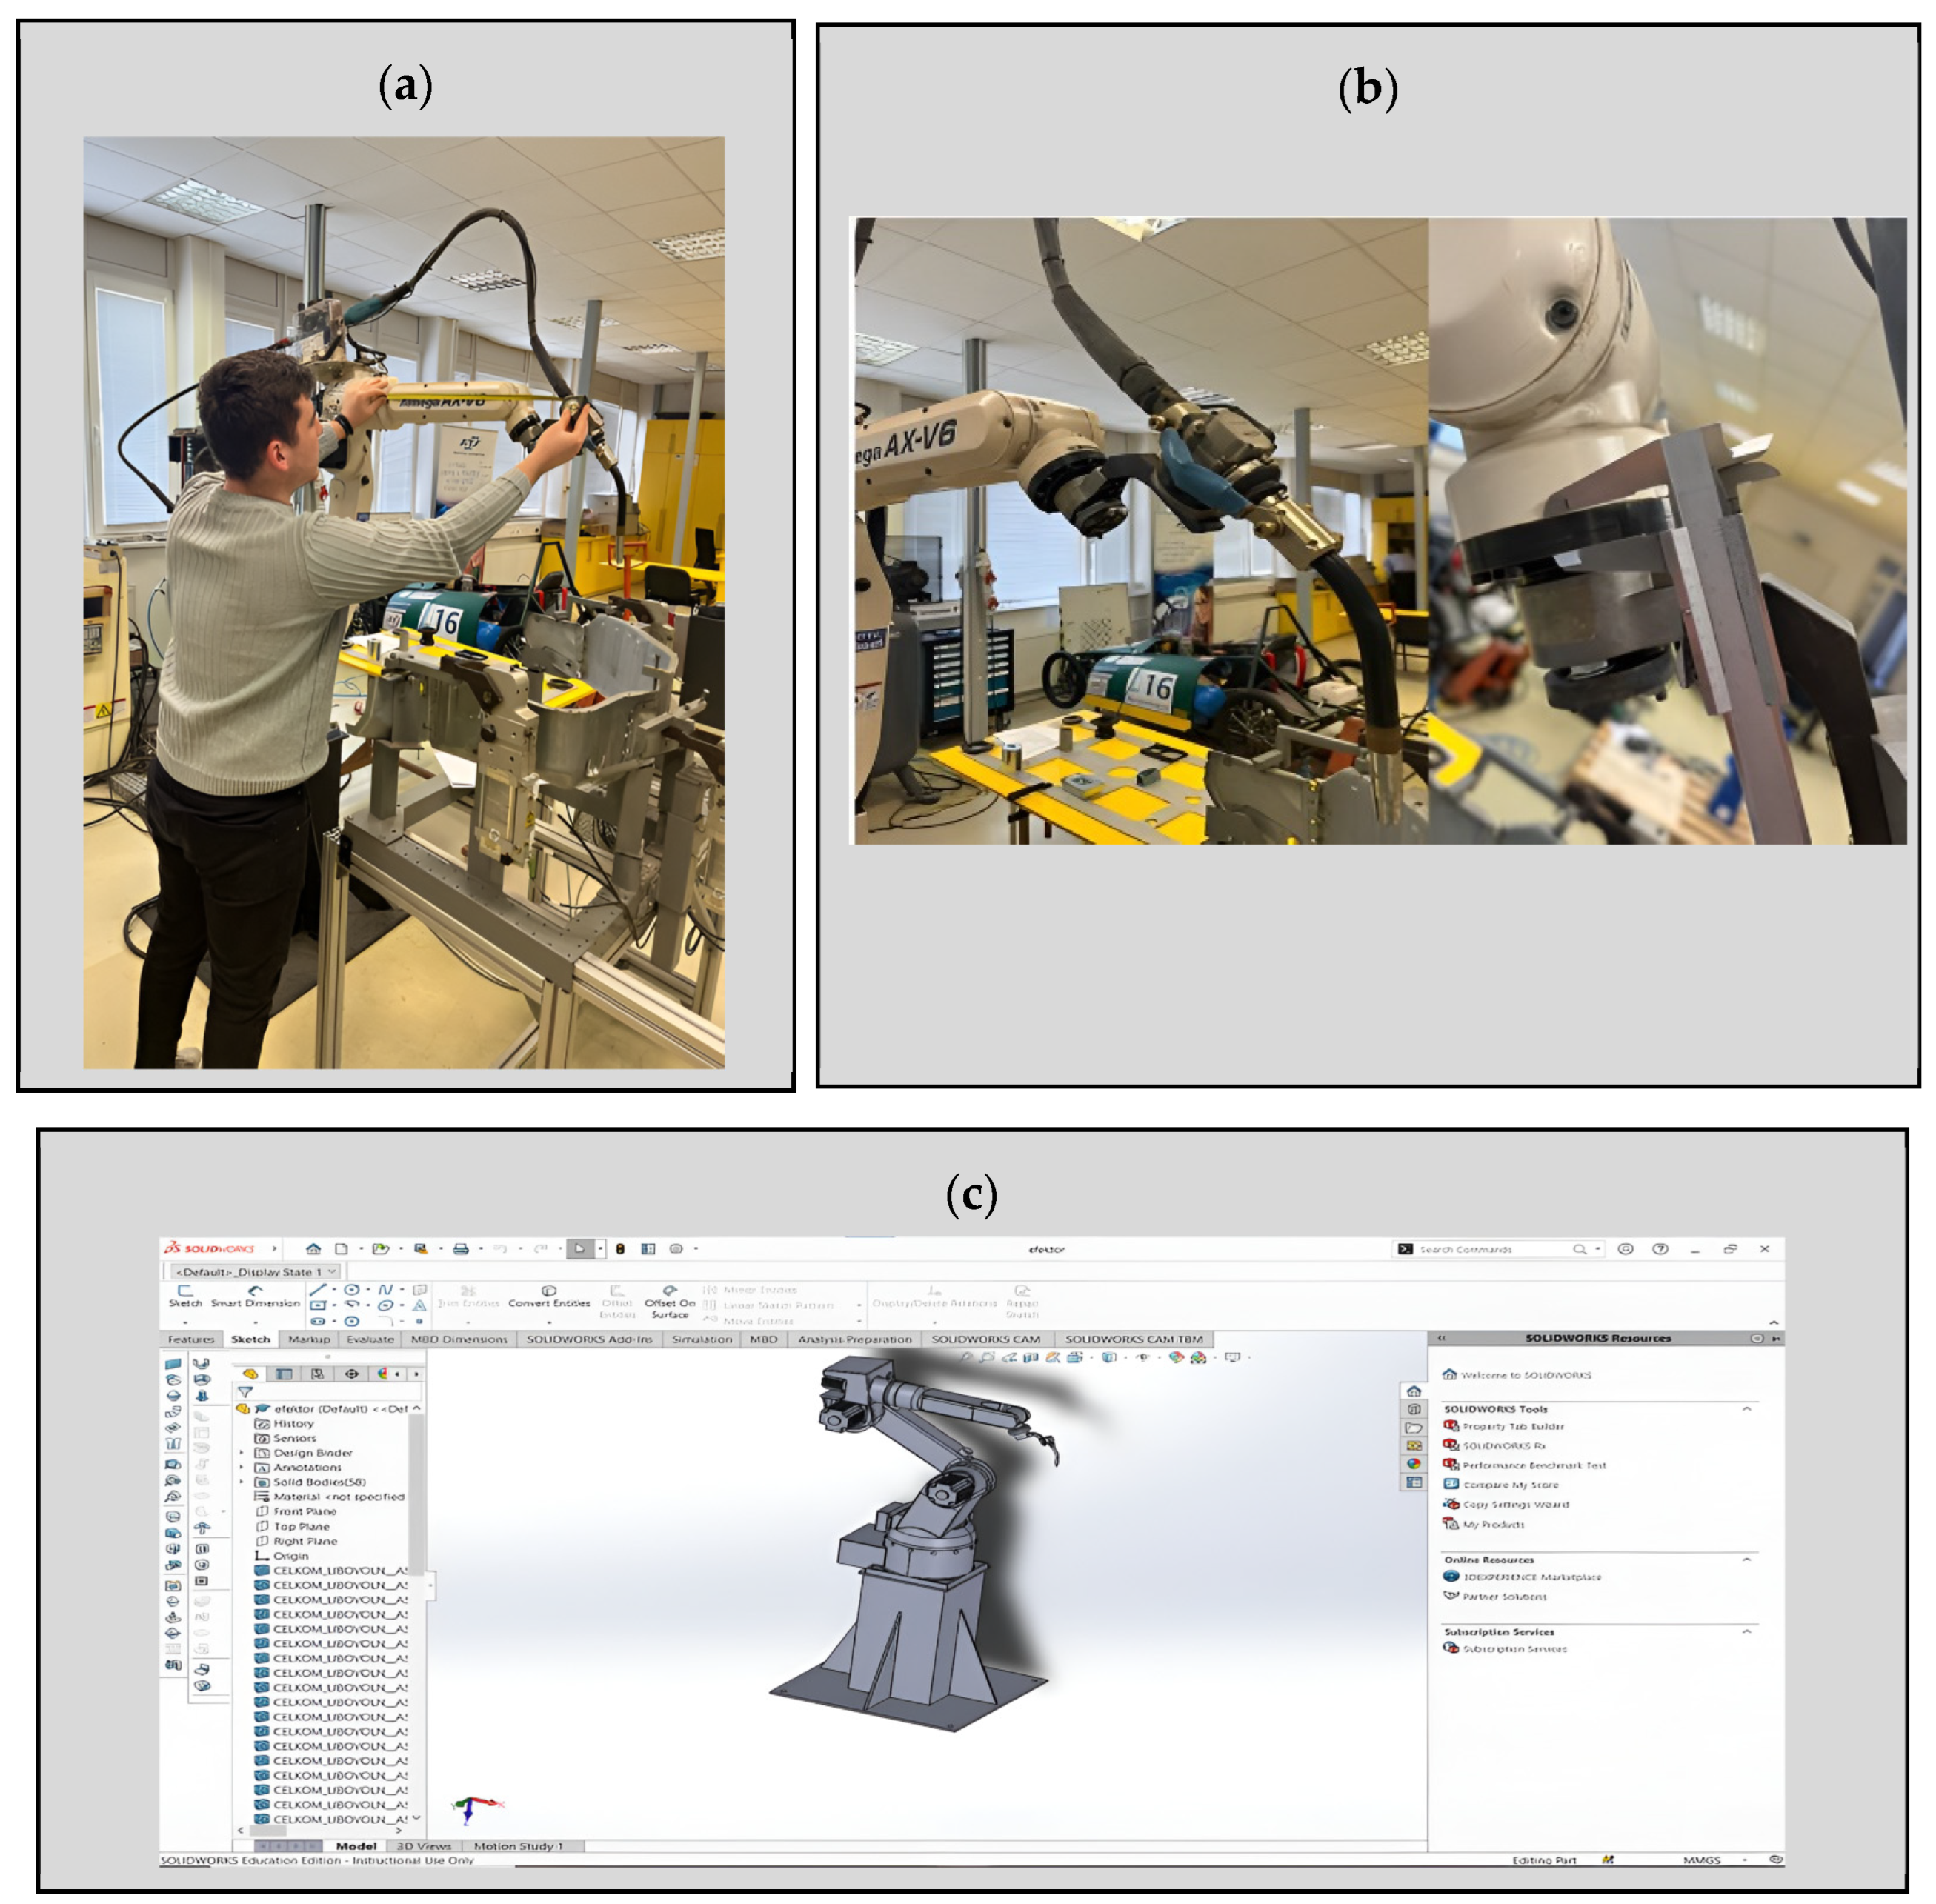The height and width of the screenshot is (1904, 1936).
Task: Collapse the Online Resources section
Action: pyautogui.click(x=1747, y=1559)
